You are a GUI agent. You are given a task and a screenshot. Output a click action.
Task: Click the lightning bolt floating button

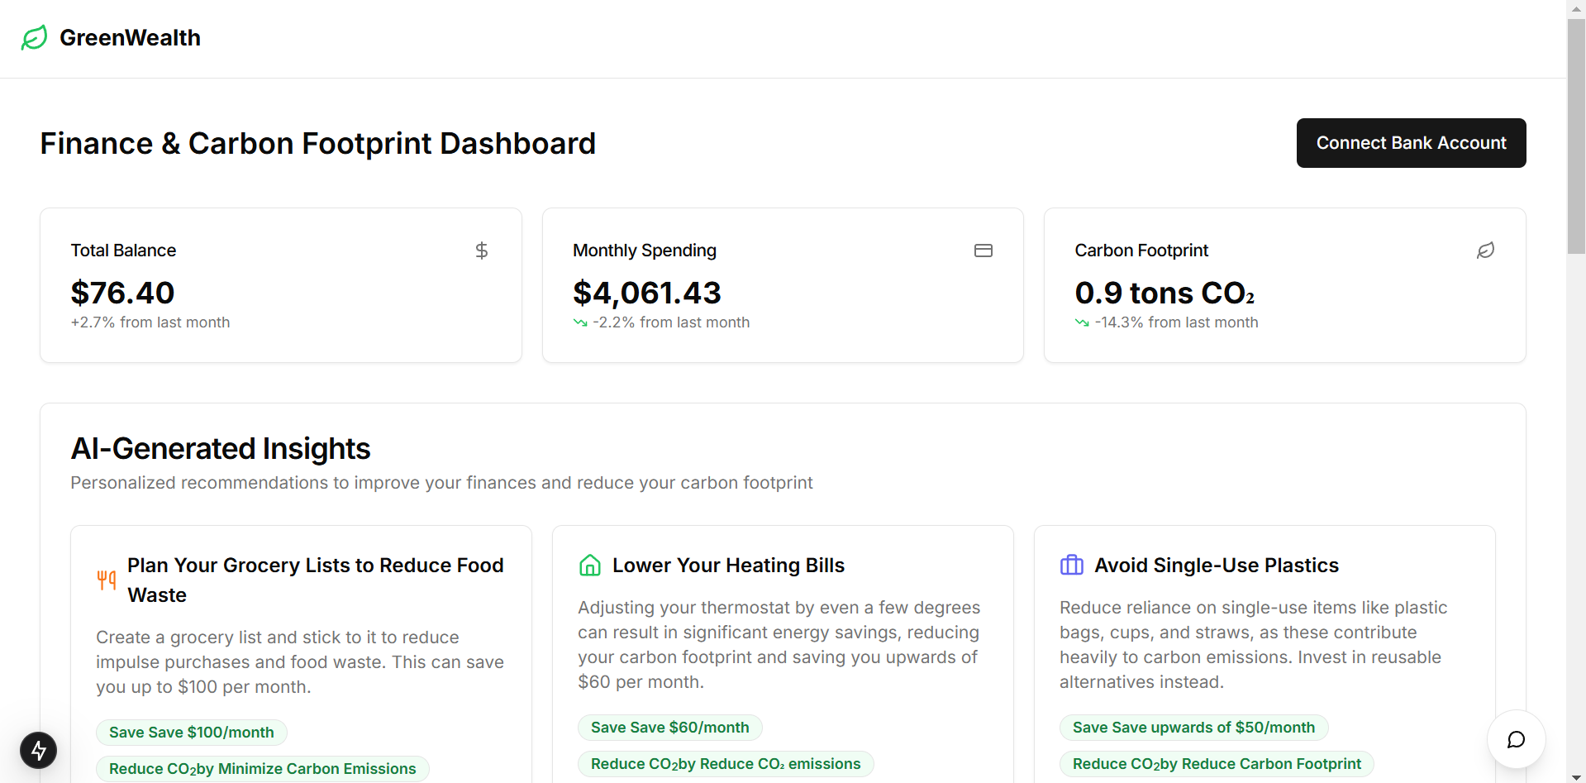click(x=39, y=750)
